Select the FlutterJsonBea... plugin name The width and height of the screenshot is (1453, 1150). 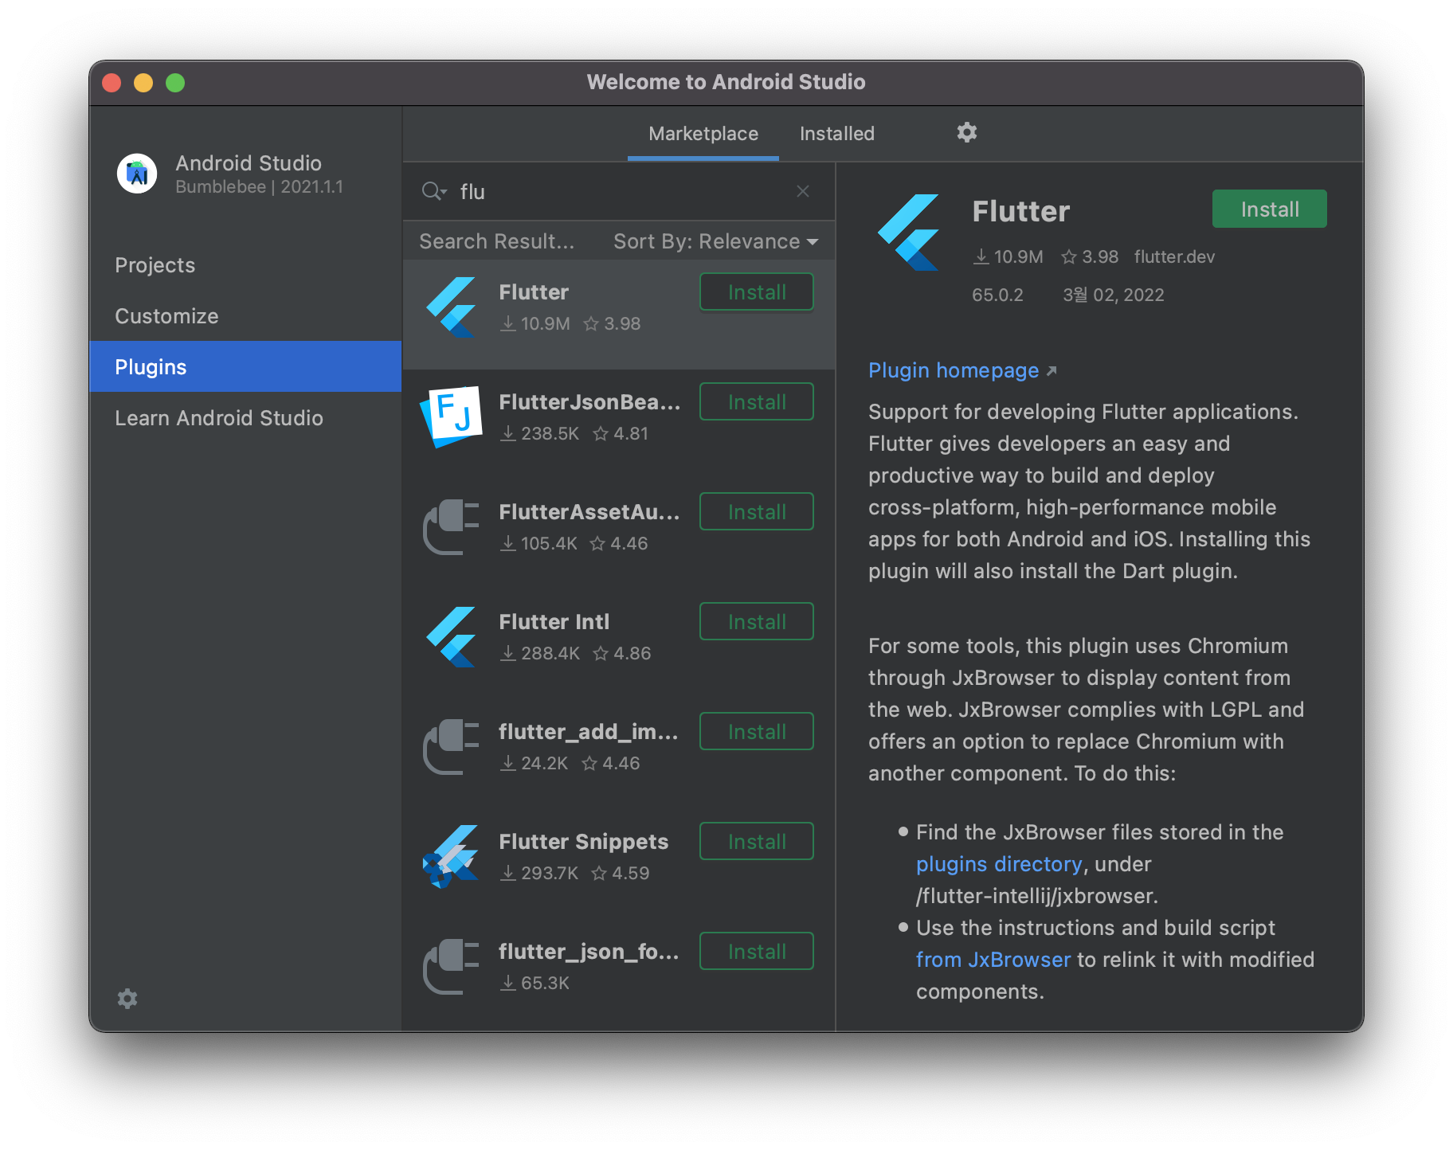tap(589, 402)
